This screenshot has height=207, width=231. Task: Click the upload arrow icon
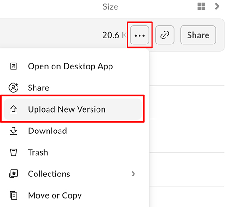pyautogui.click(x=13, y=109)
